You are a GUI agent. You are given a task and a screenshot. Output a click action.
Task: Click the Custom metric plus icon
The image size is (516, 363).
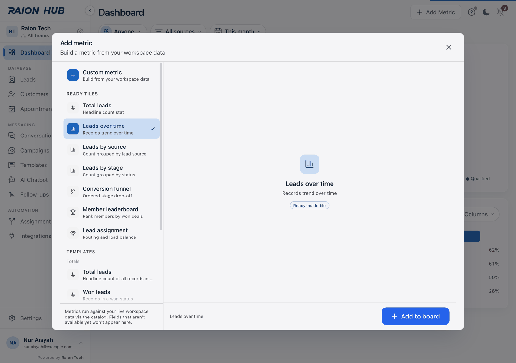(73, 75)
